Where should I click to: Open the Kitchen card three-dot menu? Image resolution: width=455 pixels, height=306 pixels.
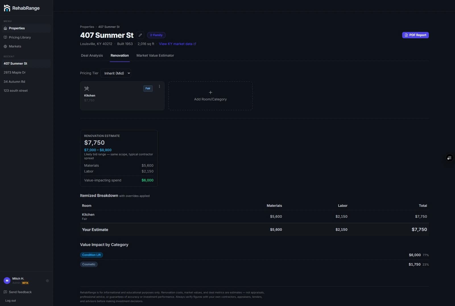(x=159, y=87)
